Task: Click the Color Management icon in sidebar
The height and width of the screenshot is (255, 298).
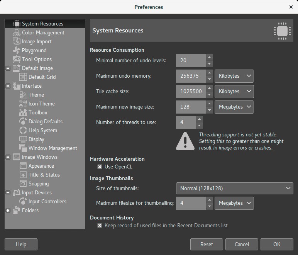Action: (16, 33)
